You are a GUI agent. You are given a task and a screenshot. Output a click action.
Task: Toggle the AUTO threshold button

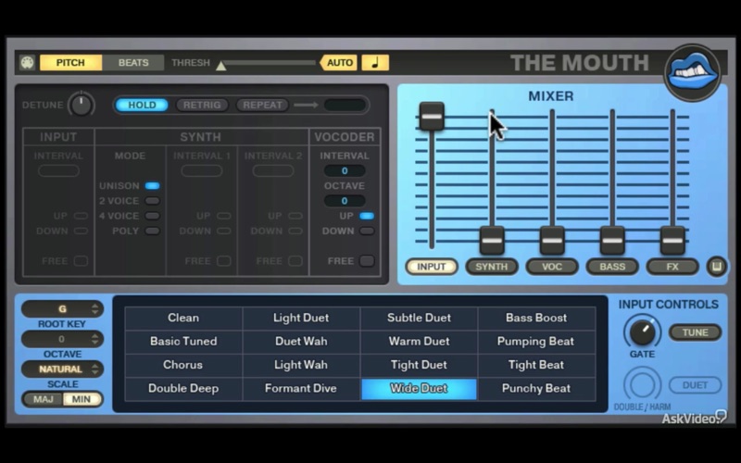coord(339,62)
